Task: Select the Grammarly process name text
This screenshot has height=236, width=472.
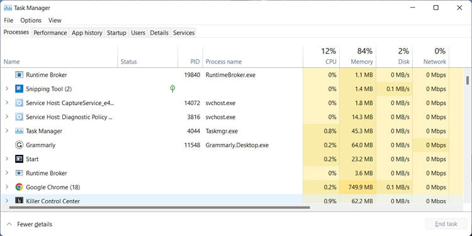Action: point(41,145)
